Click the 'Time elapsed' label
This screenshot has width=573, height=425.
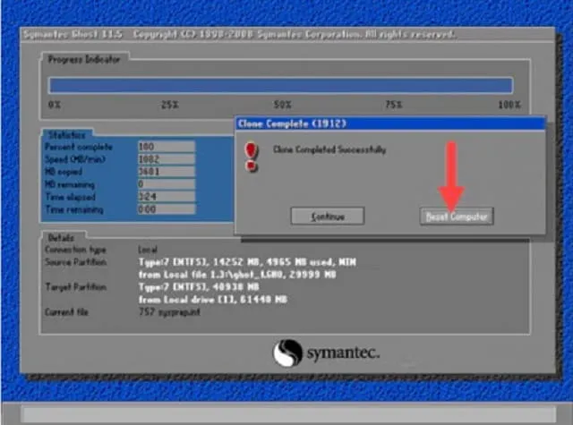pyautogui.click(x=70, y=197)
